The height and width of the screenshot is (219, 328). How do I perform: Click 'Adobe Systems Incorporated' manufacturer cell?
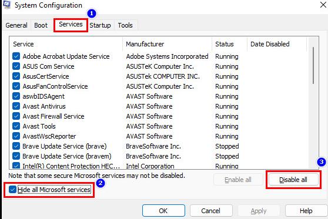(x=167, y=56)
